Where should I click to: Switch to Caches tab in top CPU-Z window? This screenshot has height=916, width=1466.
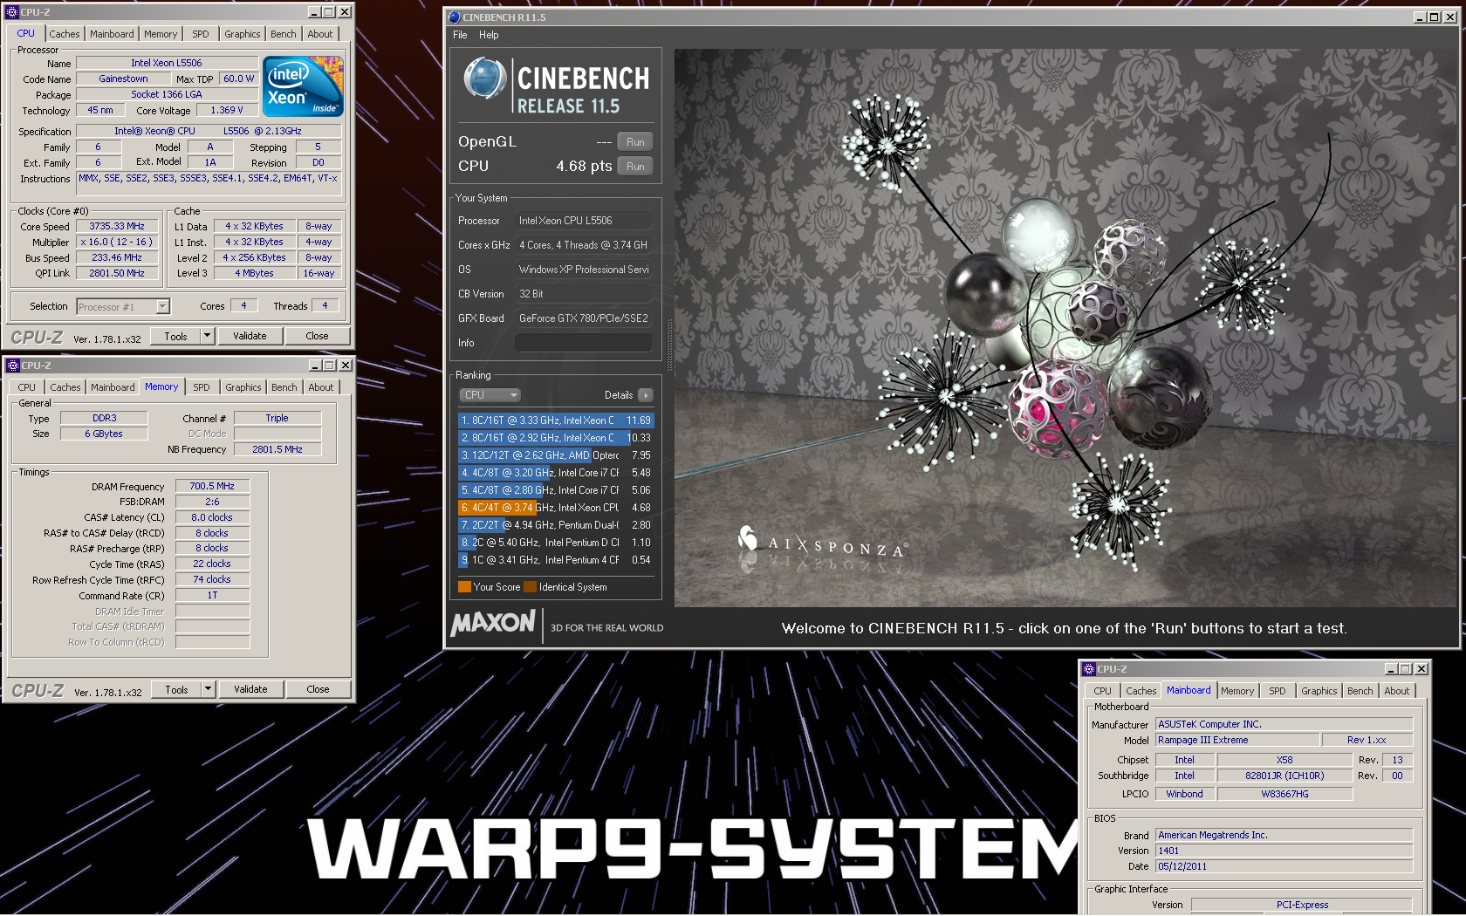65,34
